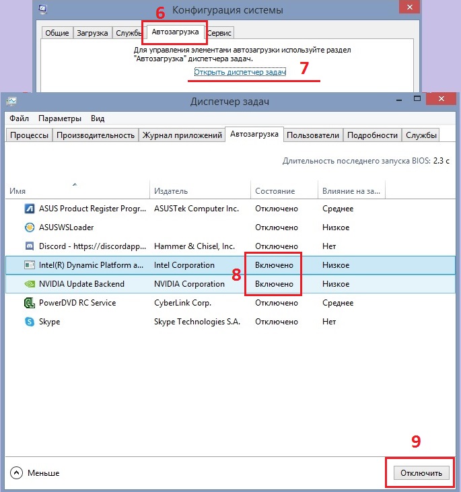Click the CyberLink Corp. publisher cell
Image resolution: width=461 pixels, height=492 pixels.
[182, 303]
